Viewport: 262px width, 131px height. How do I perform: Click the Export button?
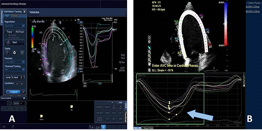(13, 92)
